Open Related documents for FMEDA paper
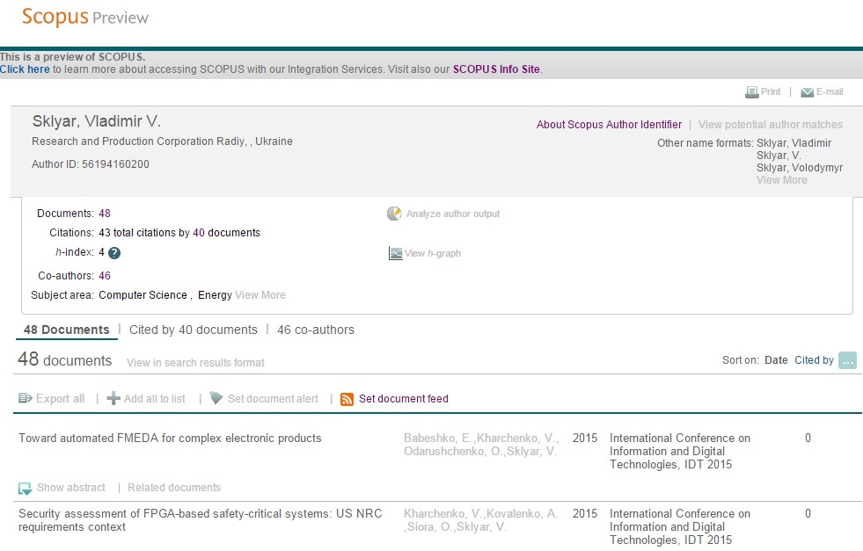 point(174,488)
